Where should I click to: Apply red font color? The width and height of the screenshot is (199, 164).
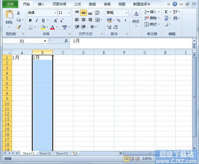[x=52, y=27]
